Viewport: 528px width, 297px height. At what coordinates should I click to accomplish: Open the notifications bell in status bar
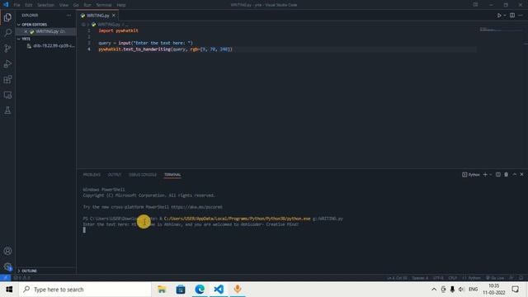[521, 278]
